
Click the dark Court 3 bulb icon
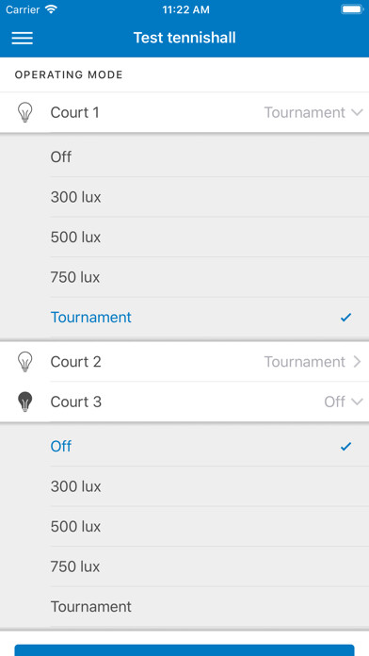[24, 402]
